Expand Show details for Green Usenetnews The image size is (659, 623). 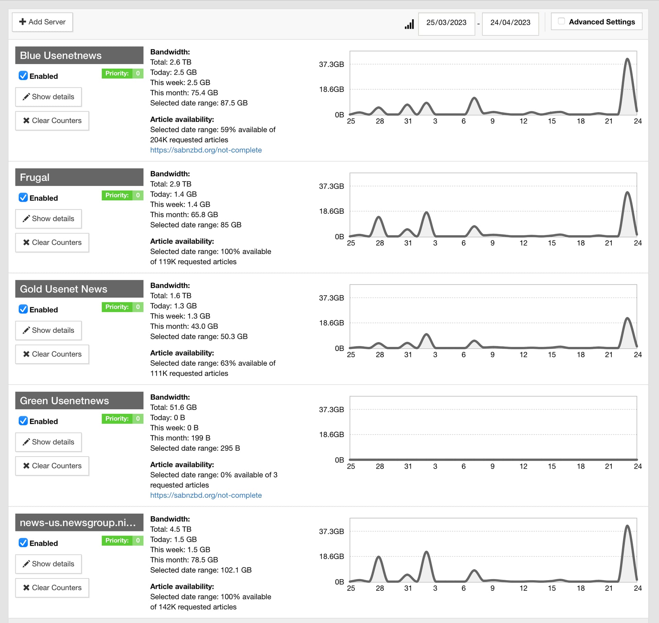pos(48,442)
